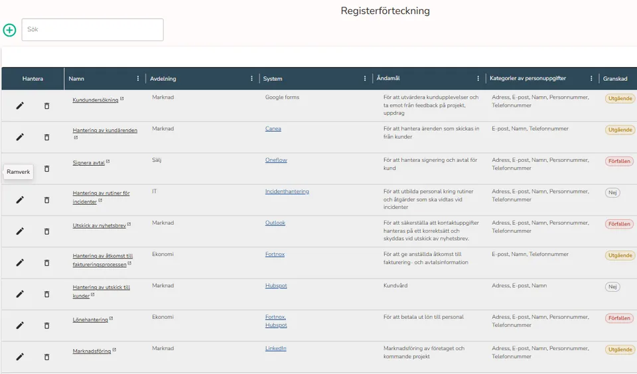Delete the Hantering av utskick till kunder row
The image size is (637, 374).
click(46, 294)
